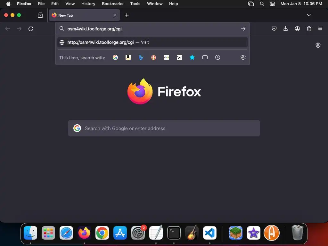Personalize new tab with gear icon
The image size is (328, 246).
318,45
